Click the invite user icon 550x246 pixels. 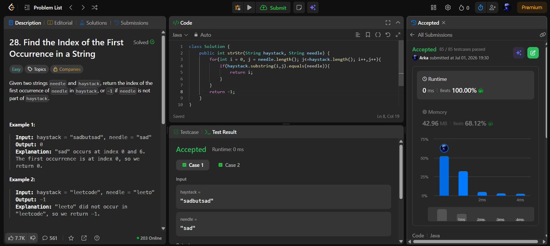(x=493, y=7)
